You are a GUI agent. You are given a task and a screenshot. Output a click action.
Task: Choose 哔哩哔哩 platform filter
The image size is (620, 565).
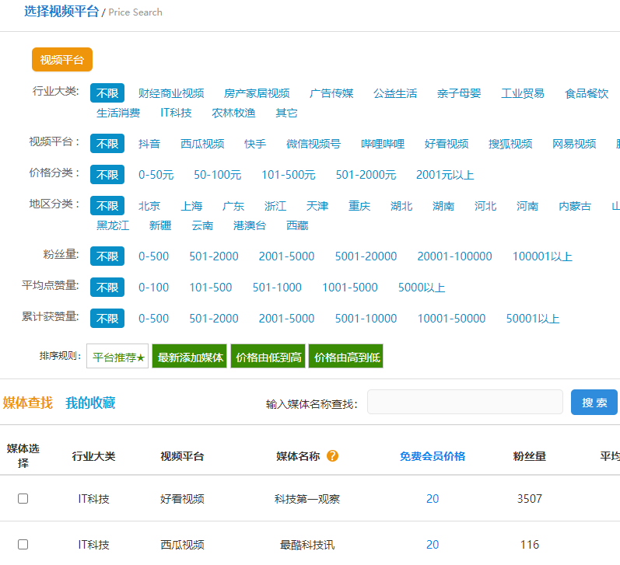tap(383, 144)
